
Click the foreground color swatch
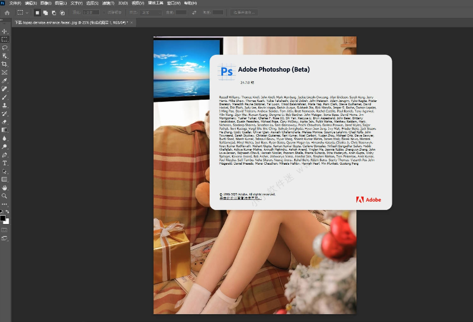(3, 217)
